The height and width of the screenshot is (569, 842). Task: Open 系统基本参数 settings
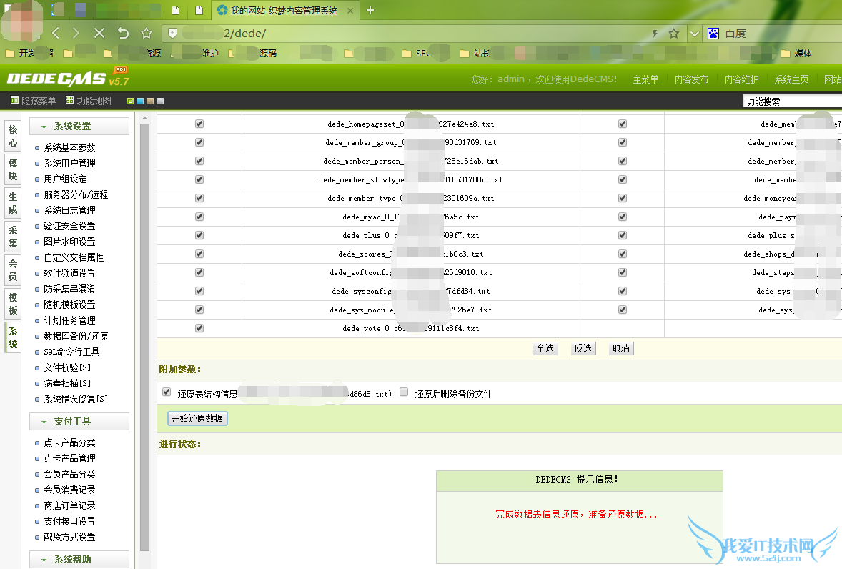point(69,148)
